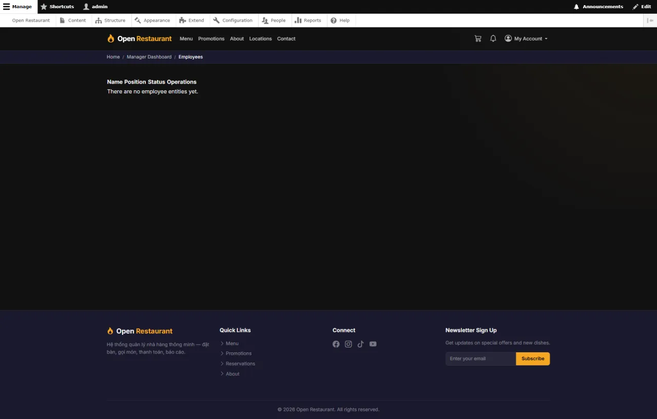This screenshot has width=657, height=419.
Task: Click the flame logo in the header
Action: click(x=110, y=38)
